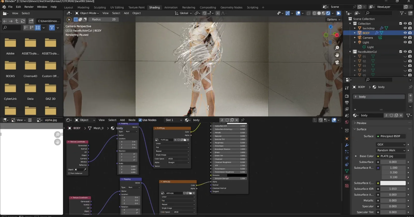Open the Object Mode dropdown
414x217 pixels.
tap(87, 13)
